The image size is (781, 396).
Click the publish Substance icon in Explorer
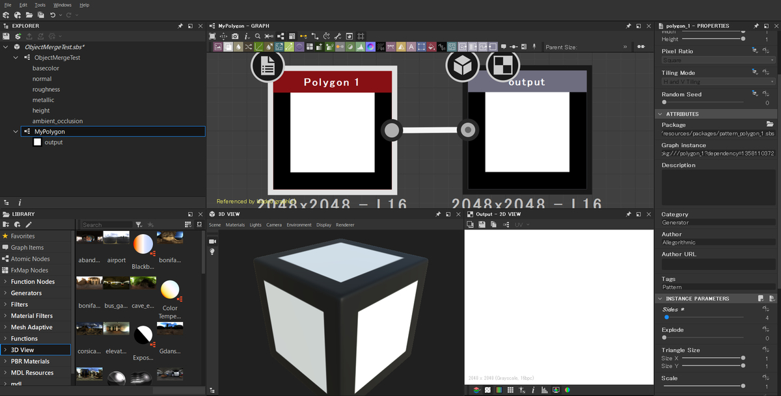(x=18, y=36)
